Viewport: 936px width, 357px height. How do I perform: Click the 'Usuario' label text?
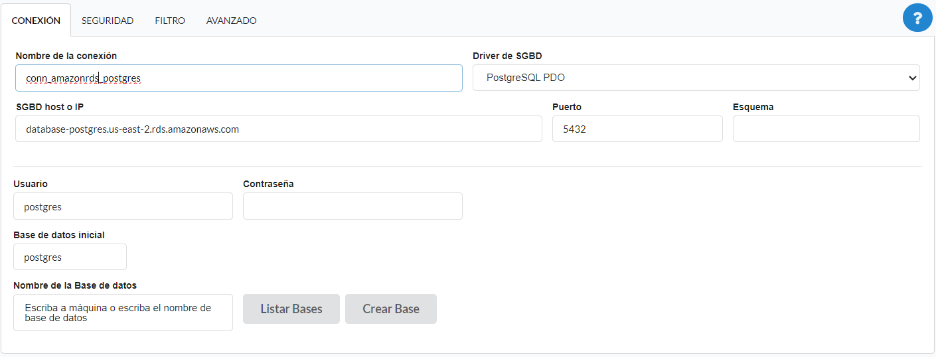pos(31,184)
